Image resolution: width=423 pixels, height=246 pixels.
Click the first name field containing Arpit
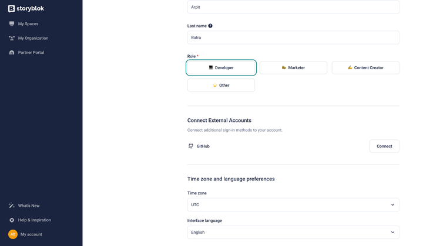click(x=293, y=7)
